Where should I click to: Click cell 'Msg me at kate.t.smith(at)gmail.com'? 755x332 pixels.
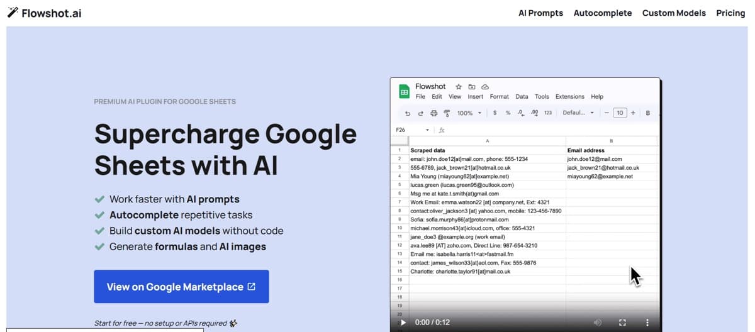[488, 194]
